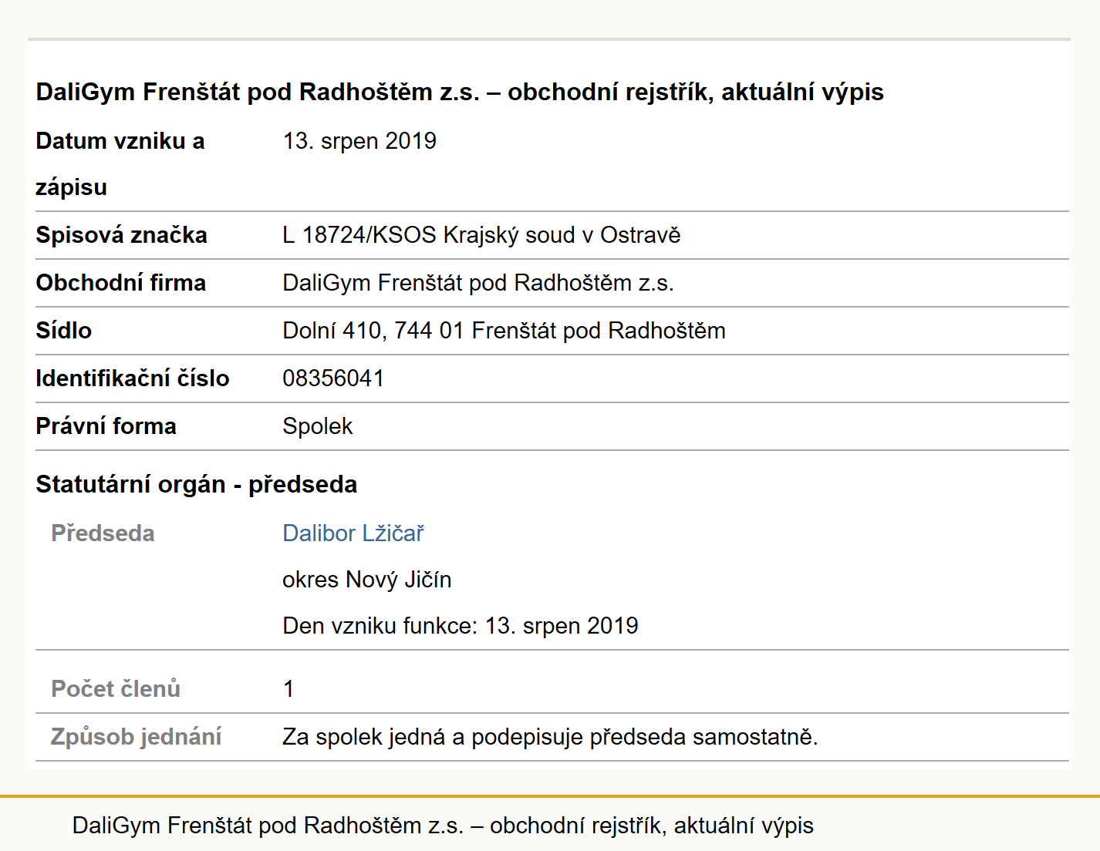Click the Sídlo label
1100x851 pixels.
(63, 331)
